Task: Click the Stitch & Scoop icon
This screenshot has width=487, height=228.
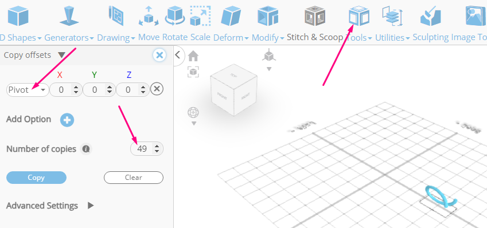Action: tap(315, 16)
